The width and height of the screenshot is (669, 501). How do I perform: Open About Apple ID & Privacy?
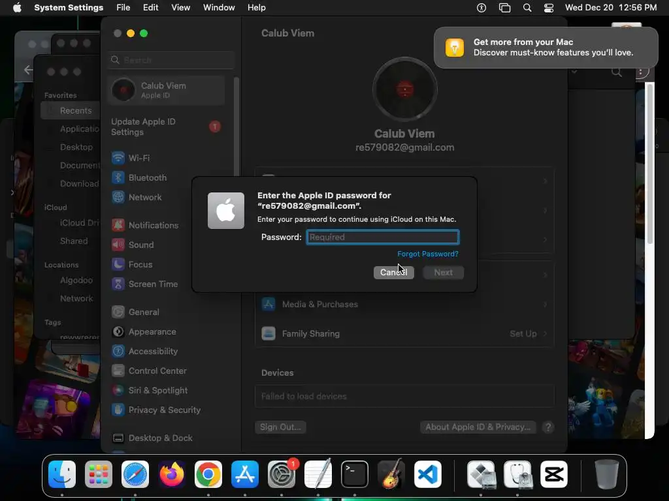478,427
